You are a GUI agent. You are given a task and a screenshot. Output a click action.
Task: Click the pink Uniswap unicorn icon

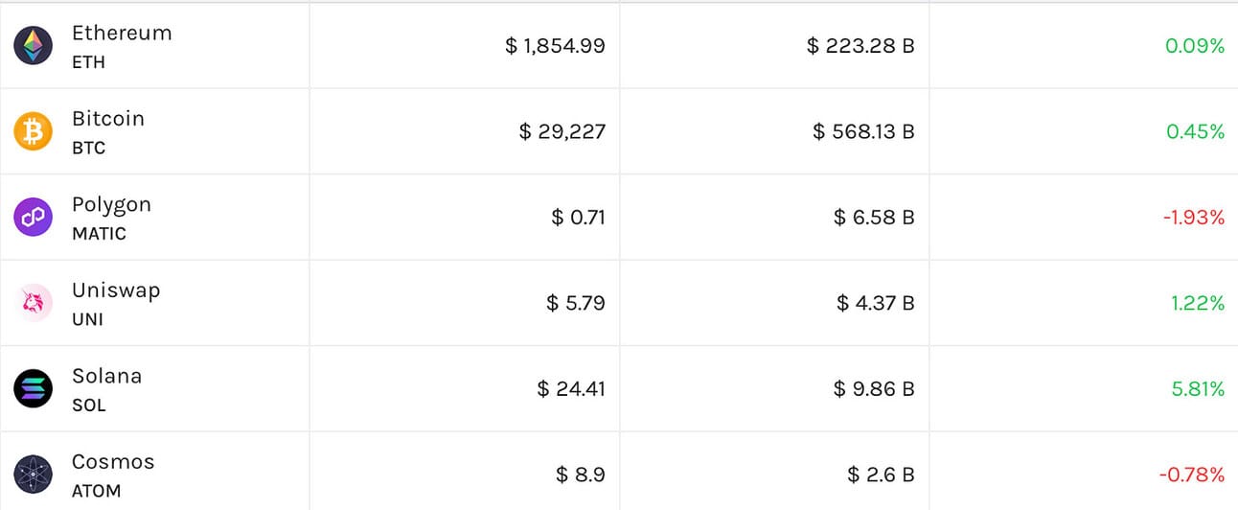click(33, 303)
